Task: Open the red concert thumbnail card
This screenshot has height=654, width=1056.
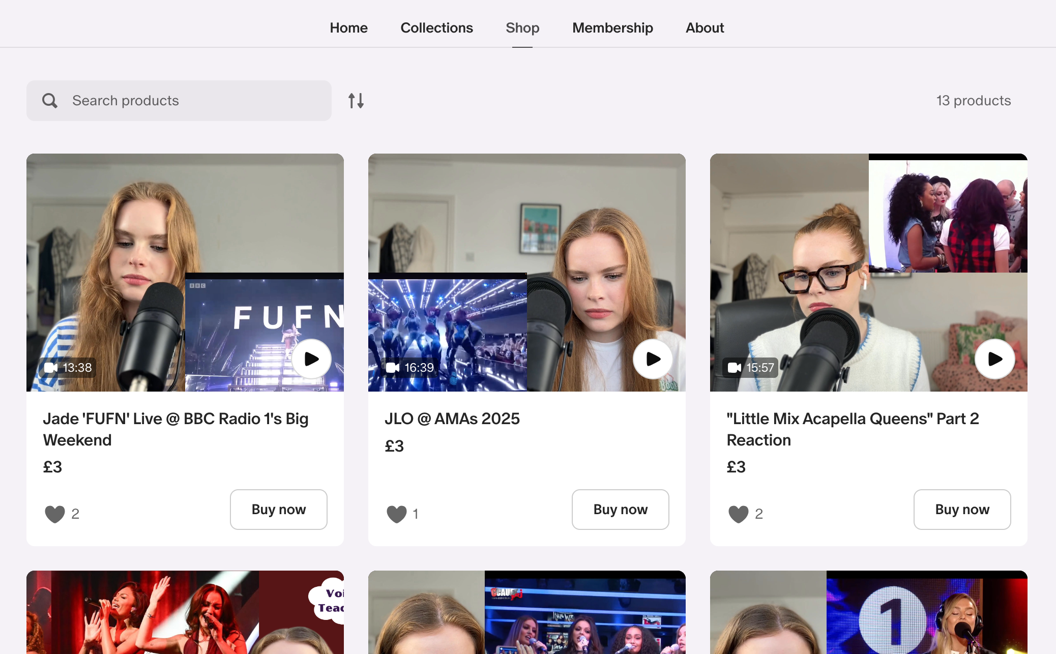Action: 185,612
